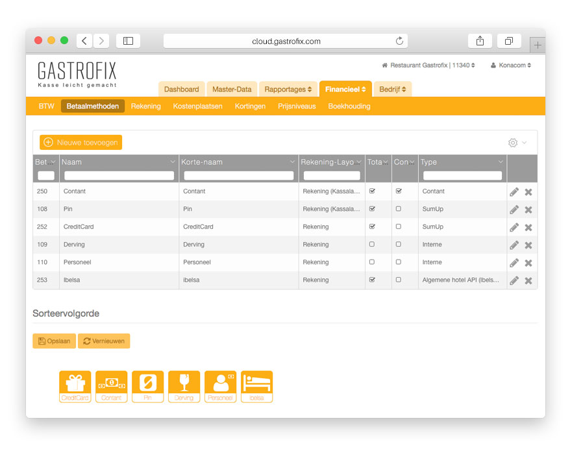Screen dimensions: 570x451
Task: Click the pencil edit icon for Contant row
Action: [x=514, y=192]
